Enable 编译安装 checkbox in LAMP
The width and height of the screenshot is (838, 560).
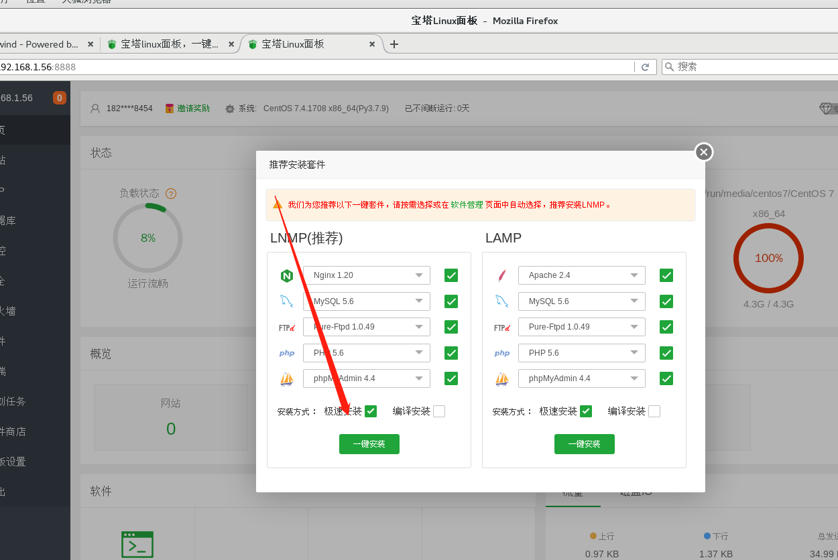(654, 411)
